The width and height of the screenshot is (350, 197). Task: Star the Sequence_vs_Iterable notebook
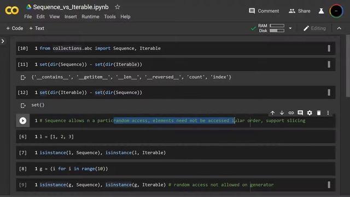118,7
